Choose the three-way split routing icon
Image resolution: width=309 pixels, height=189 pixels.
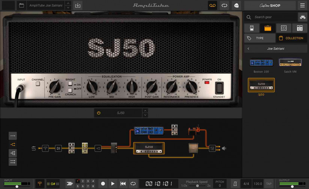tap(13, 153)
